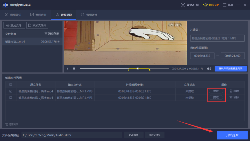Click the 文件状态 column header
This screenshot has width=250, height=141.
point(189,85)
